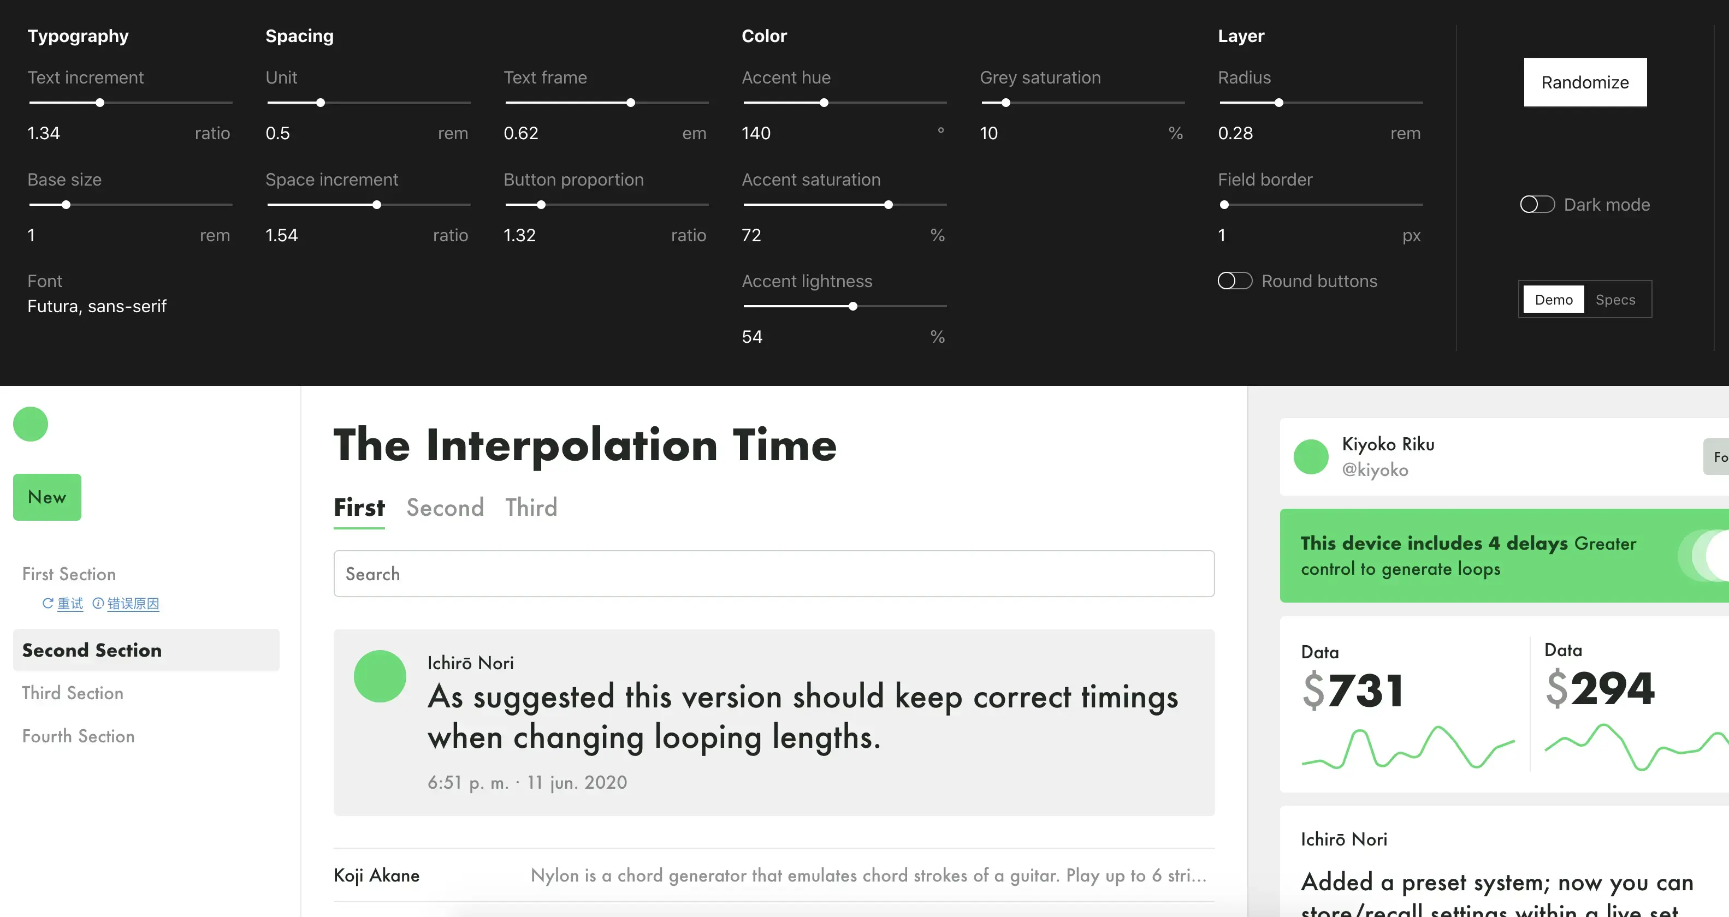
Task: Select Third Section in sidebar
Action: [73, 693]
